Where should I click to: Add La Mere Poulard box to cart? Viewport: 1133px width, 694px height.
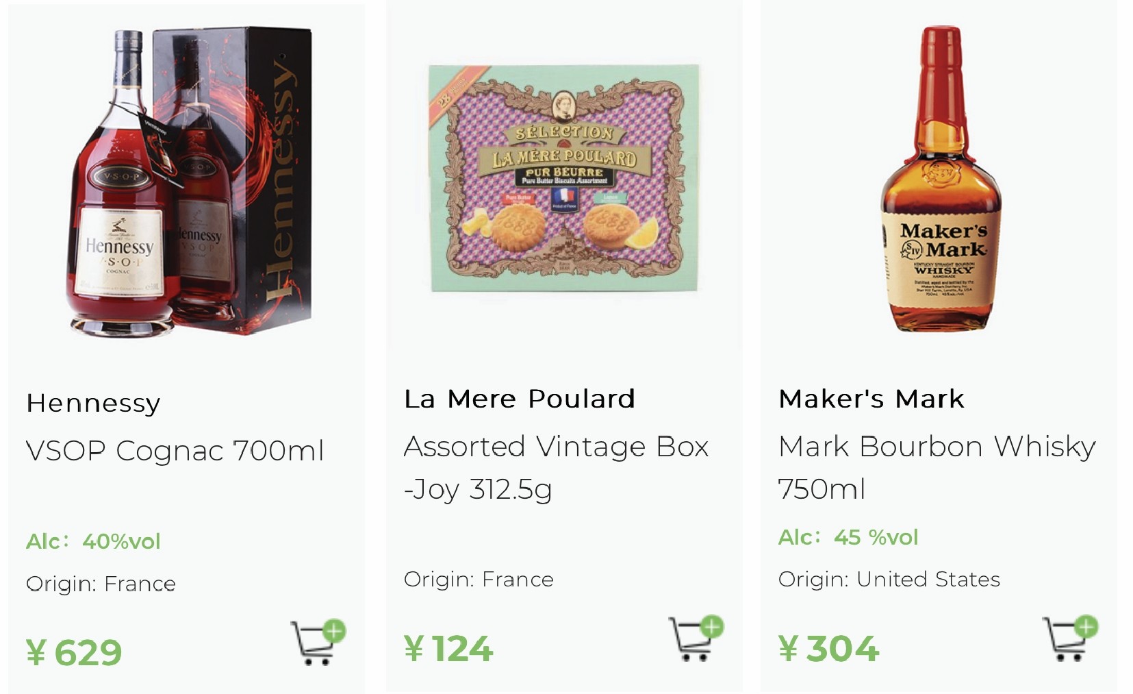pyautogui.click(x=696, y=638)
